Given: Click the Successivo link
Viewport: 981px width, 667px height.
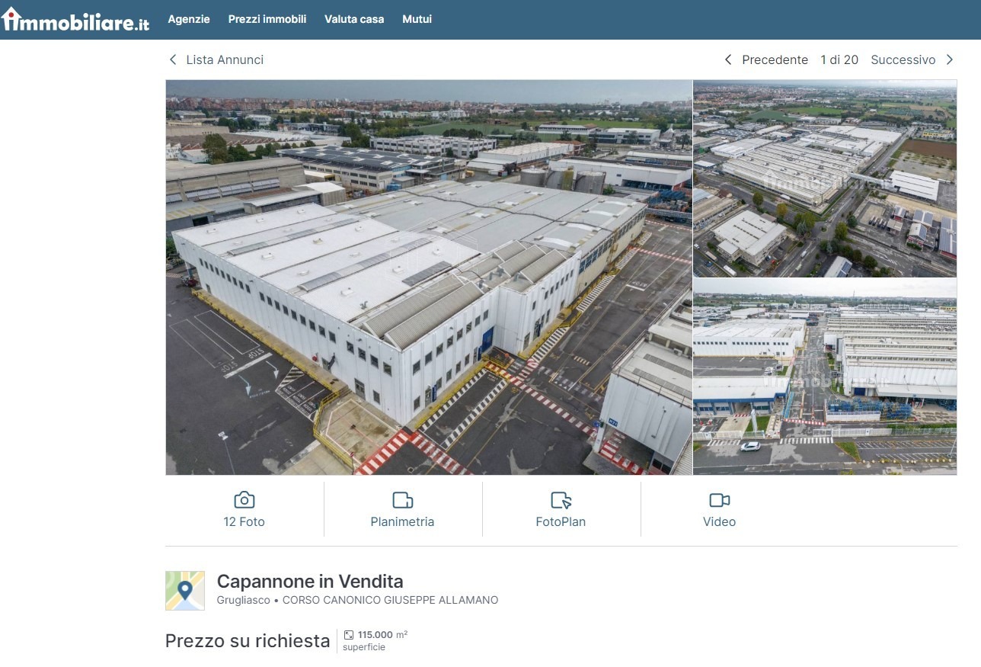Looking at the screenshot, I should click(x=903, y=59).
